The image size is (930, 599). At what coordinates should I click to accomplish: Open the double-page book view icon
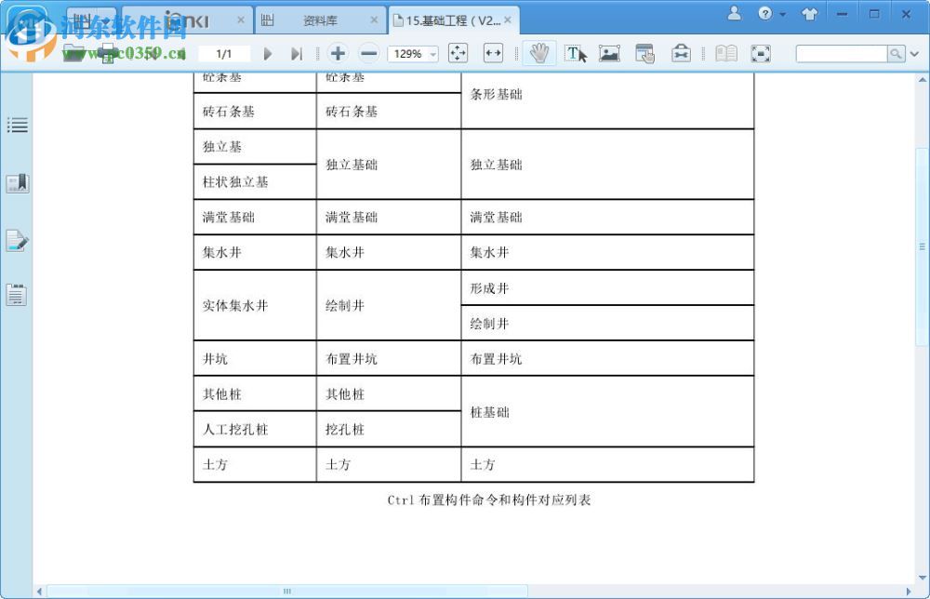pos(725,53)
